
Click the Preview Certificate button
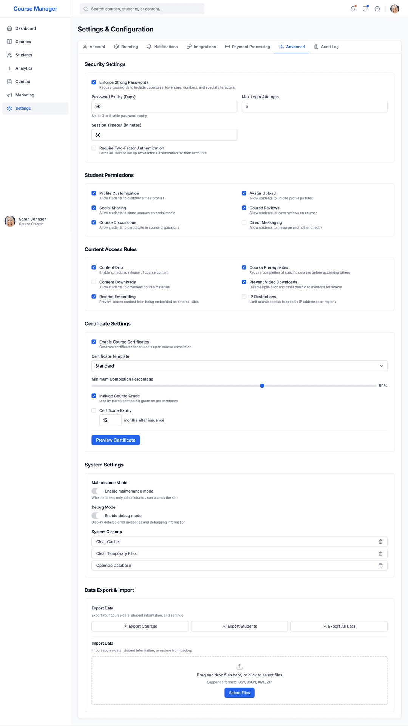tap(116, 440)
